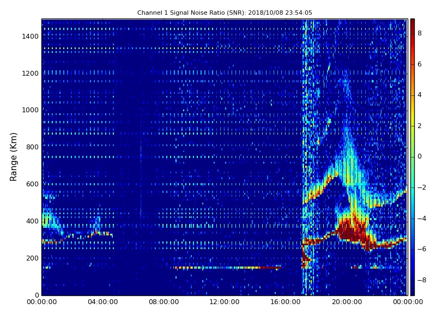Screen dimensions: 436x327
Task: Click the 08:00:00 time axis label
Action: click(164, 302)
